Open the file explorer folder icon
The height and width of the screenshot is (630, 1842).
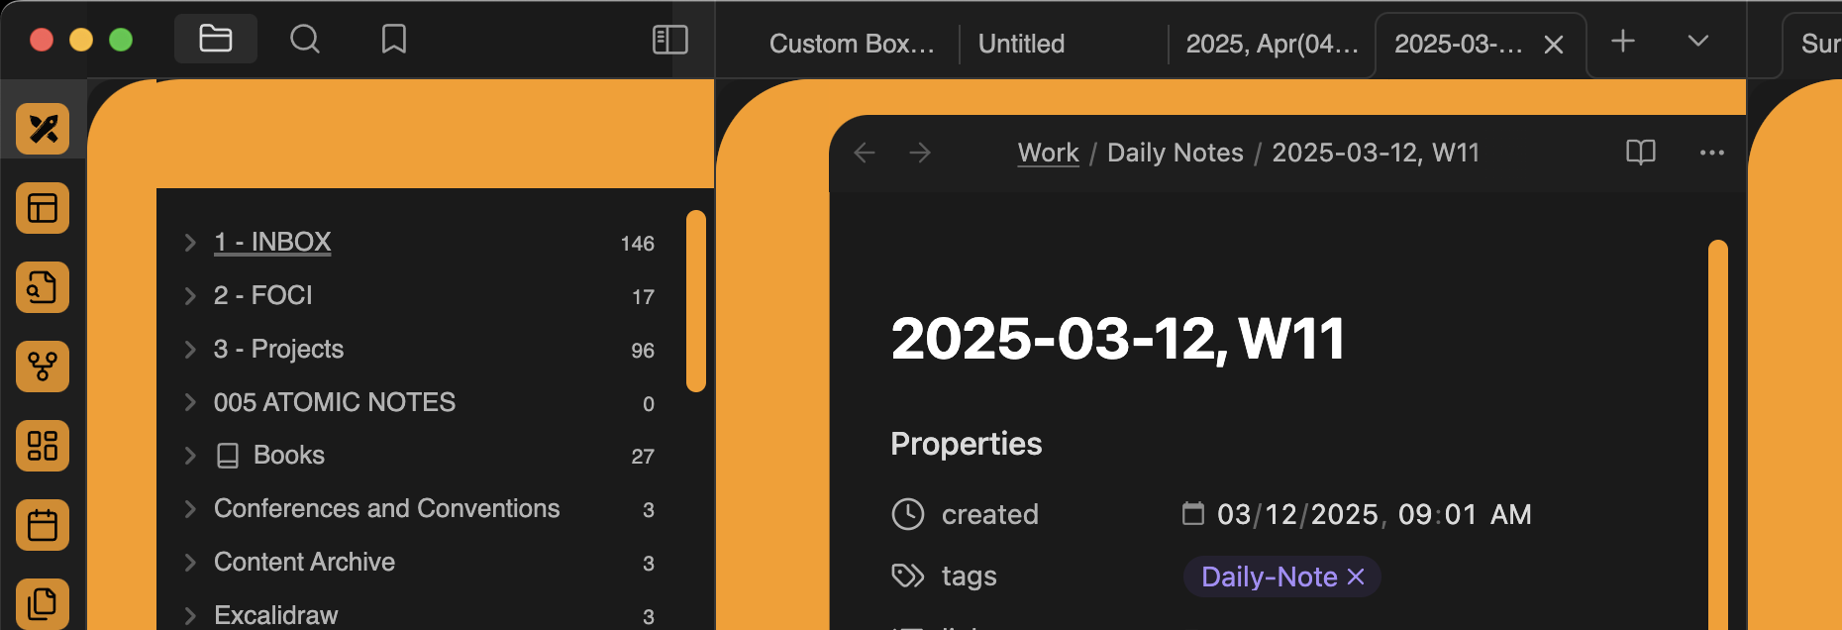point(215,40)
